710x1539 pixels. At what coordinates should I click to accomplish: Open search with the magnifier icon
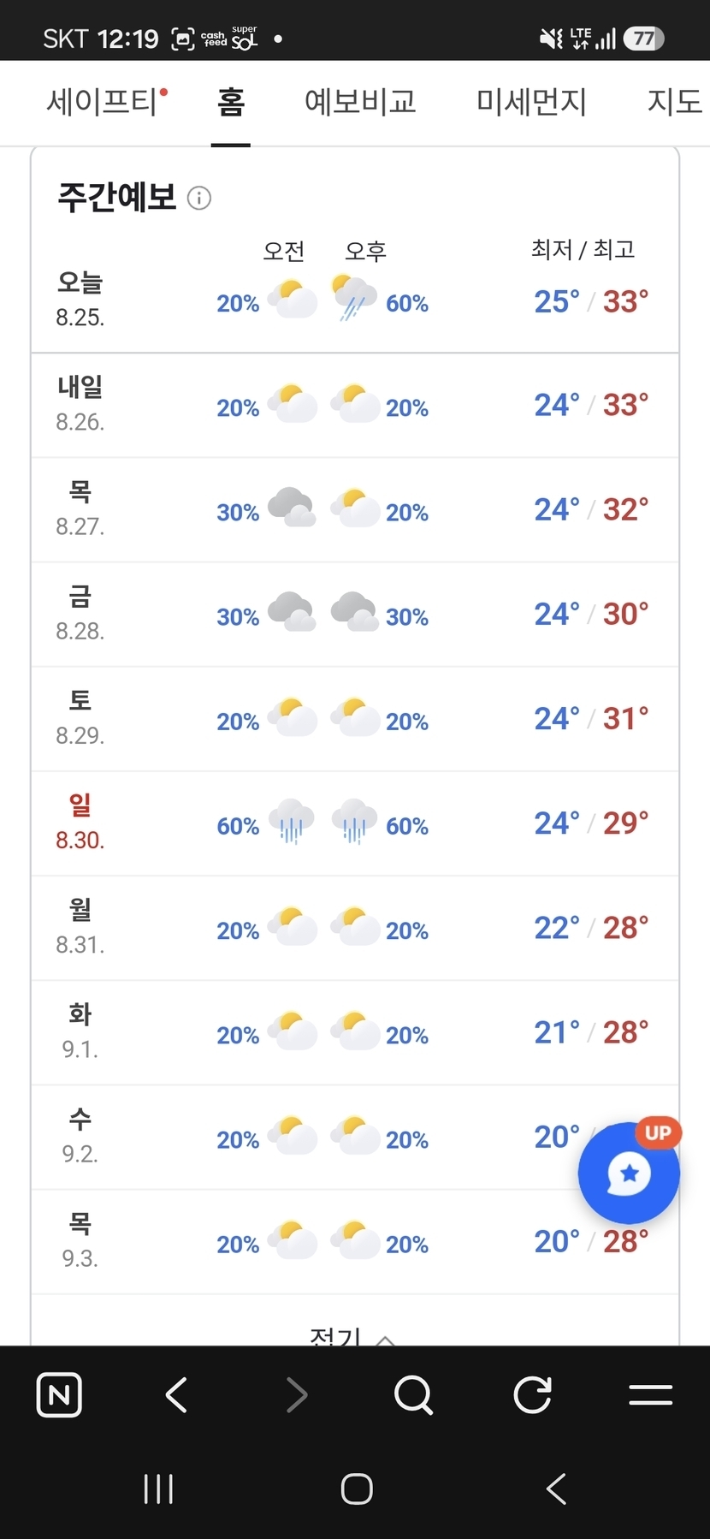pyautogui.click(x=414, y=1395)
